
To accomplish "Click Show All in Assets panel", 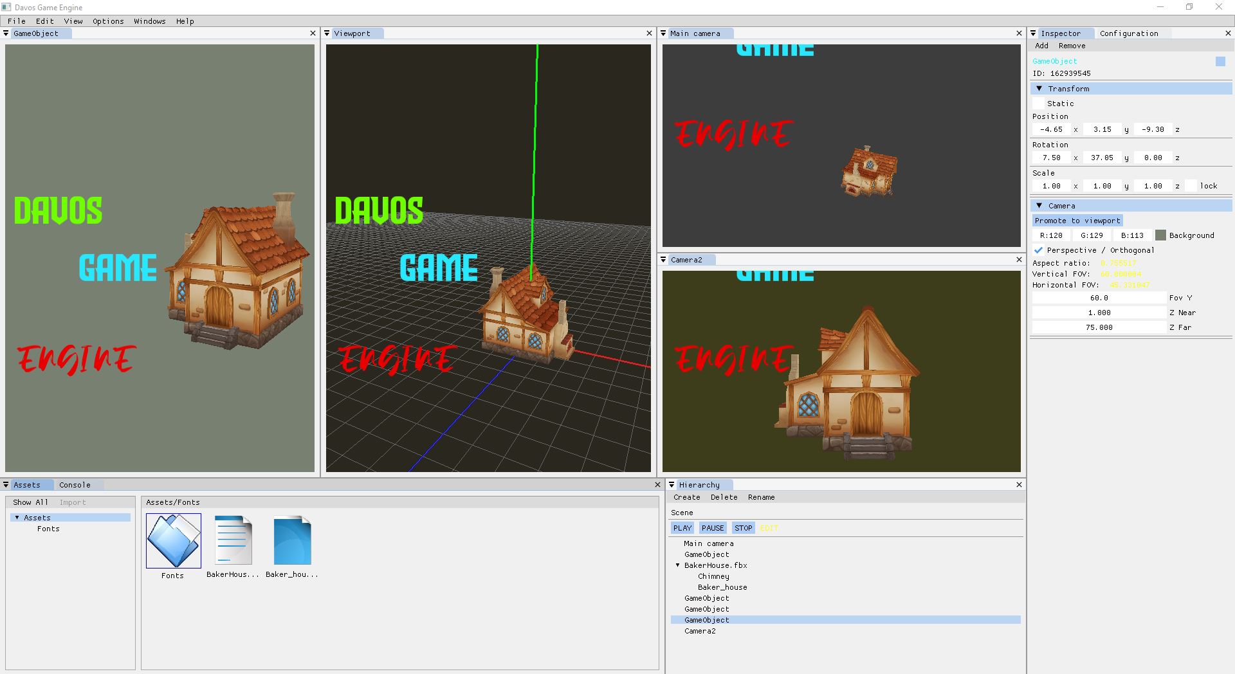I will pyautogui.click(x=30, y=502).
